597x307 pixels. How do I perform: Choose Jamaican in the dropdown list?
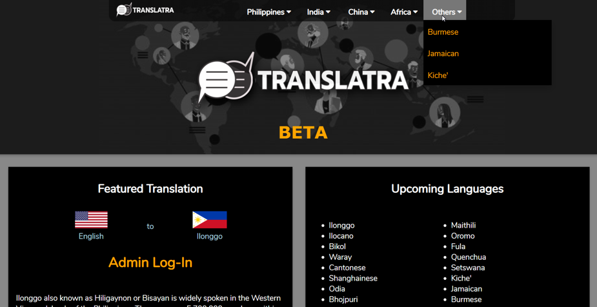point(443,54)
